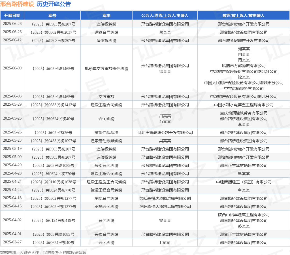Screen dimensions: 290x255
Task: Click defendant 临清市万邦物流有限公司
Action: coord(244,66)
